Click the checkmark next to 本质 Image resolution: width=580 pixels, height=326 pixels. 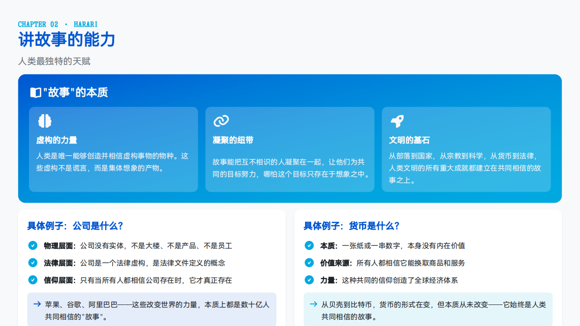point(309,245)
